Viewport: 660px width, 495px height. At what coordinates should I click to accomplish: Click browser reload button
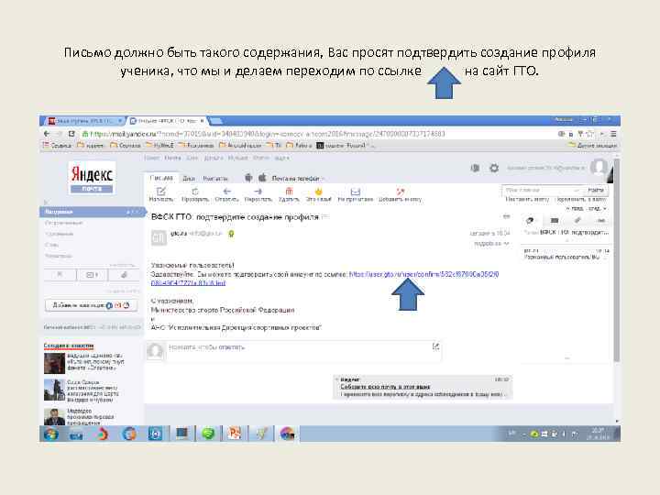tap(71, 134)
